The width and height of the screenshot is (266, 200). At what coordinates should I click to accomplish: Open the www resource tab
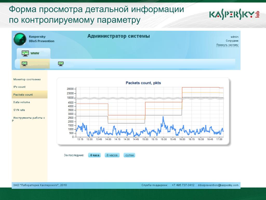pos(34,53)
